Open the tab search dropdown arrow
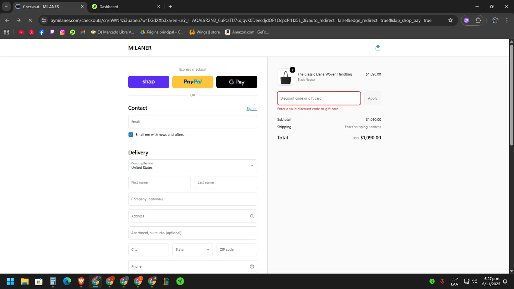Image resolution: width=514 pixels, height=289 pixels. 6,7
